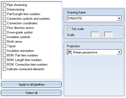Image resolution: width=126 pixels, height=98 pixels.
Task: Check Indicate connected elements
Action: coord(4,69)
